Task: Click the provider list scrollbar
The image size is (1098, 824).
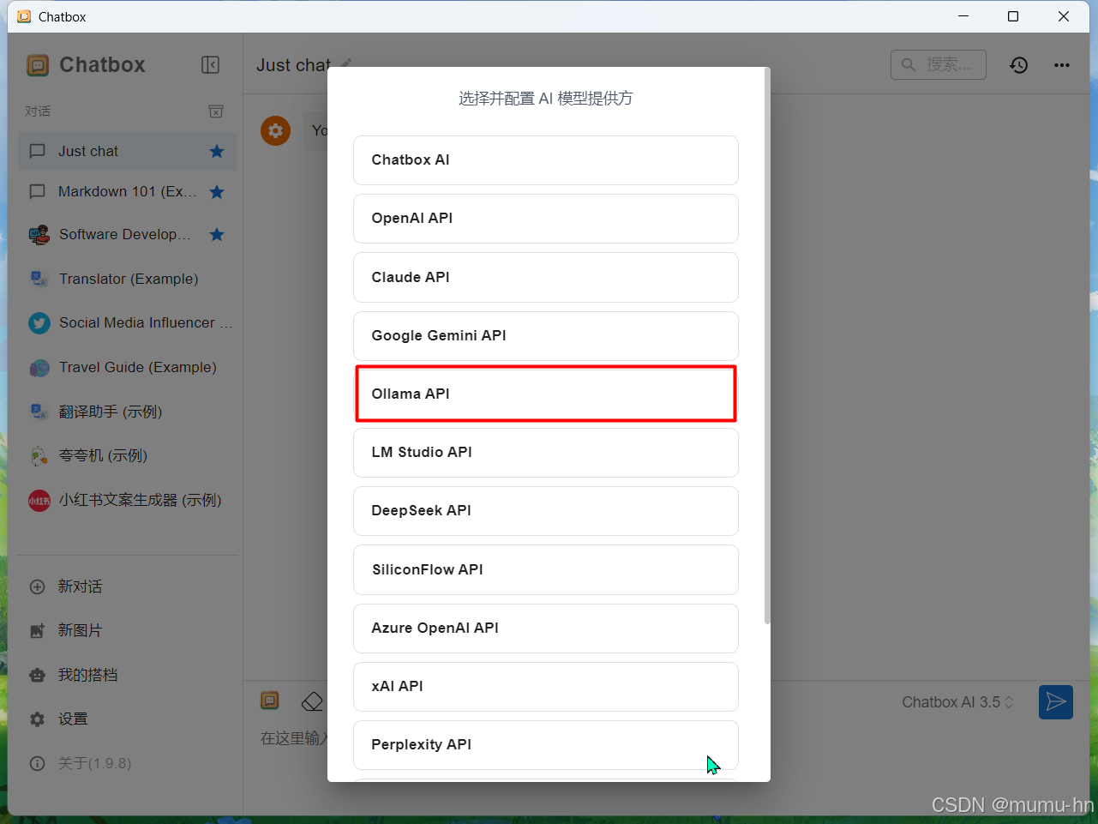Action: (767, 346)
